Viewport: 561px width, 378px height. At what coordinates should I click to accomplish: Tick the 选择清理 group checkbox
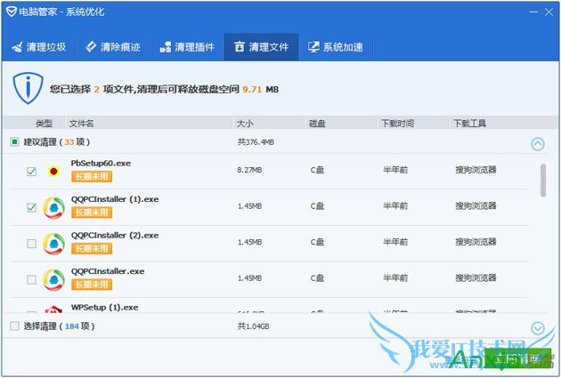tap(14, 326)
